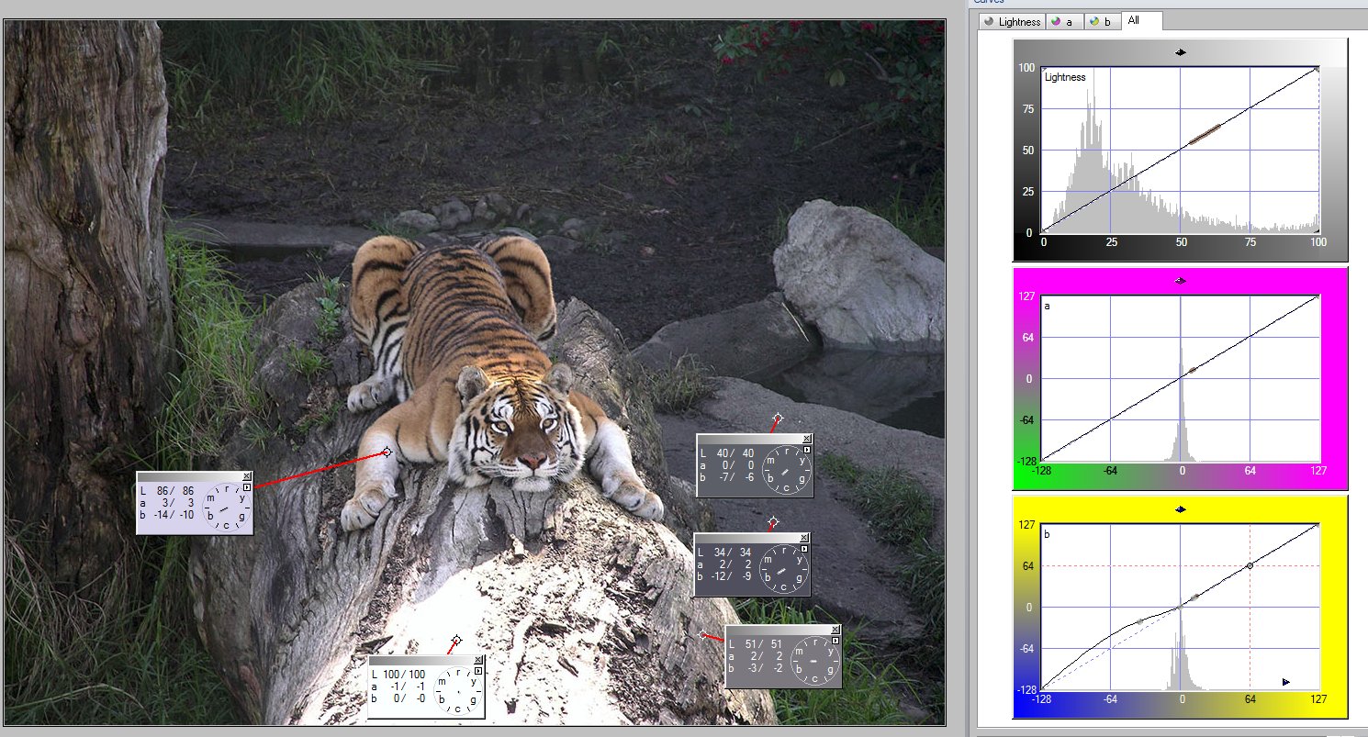Switch to the a channel tab
The width and height of the screenshot is (1368, 737).
pyautogui.click(x=1064, y=21)
